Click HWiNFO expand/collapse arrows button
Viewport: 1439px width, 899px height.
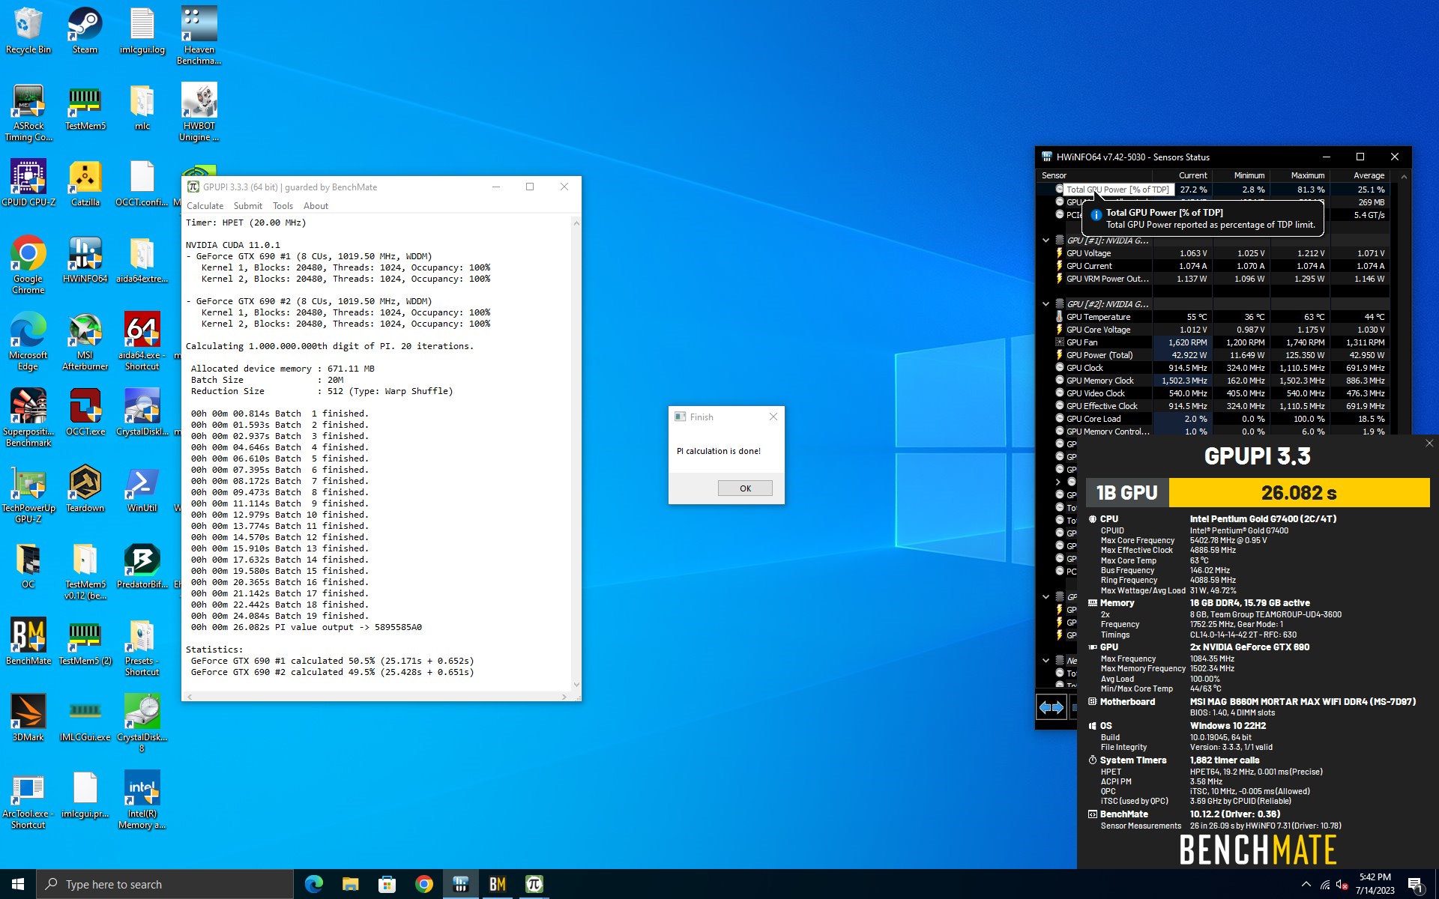click(x=1051, y=707)
